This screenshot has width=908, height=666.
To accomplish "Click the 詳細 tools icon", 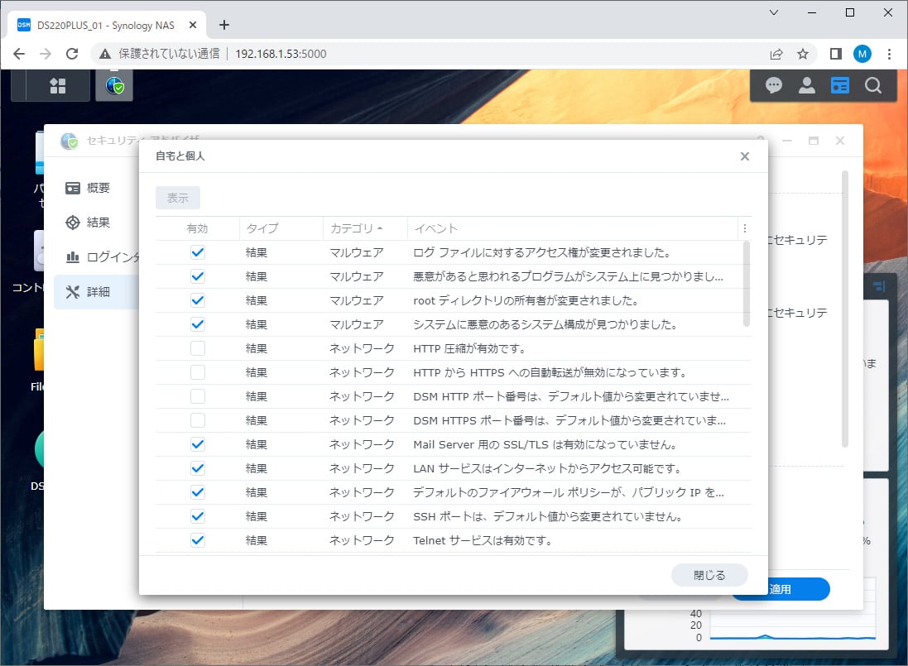I will point(72,291).
